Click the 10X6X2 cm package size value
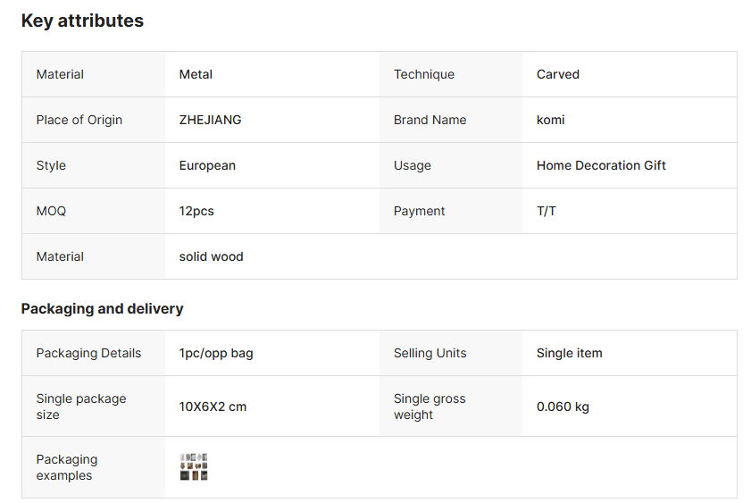The height and width of the screenshot is (503, 751). [213, 407]
